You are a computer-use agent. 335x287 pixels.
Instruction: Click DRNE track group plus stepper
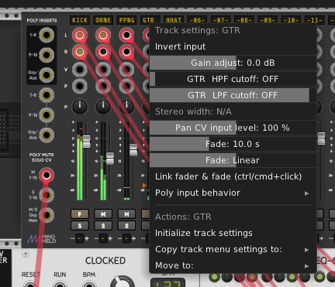[x=110, y=238]
